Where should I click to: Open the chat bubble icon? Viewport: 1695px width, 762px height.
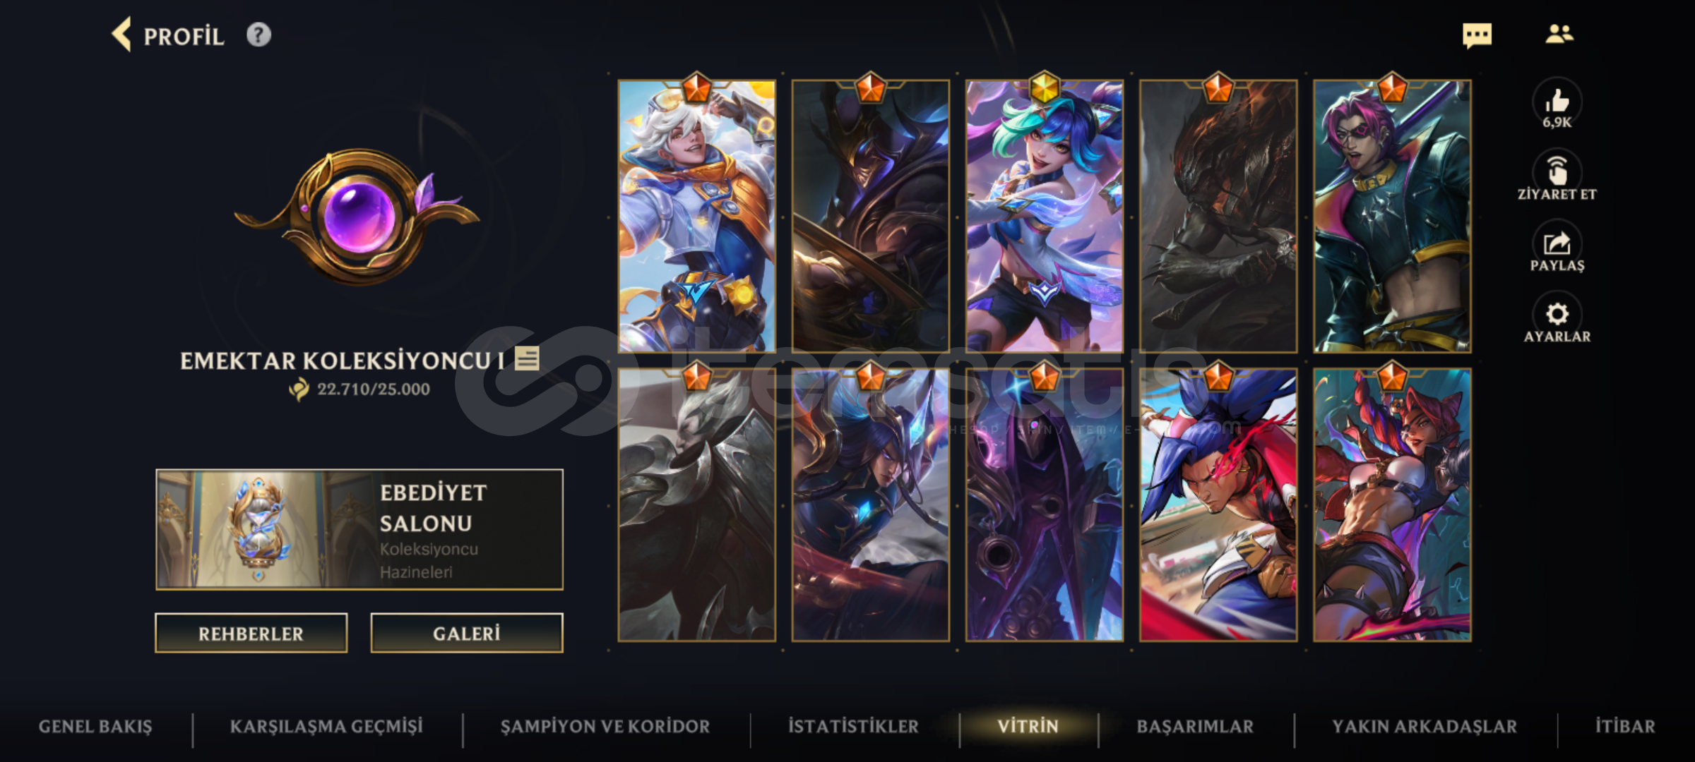[x=1477, y=35]
